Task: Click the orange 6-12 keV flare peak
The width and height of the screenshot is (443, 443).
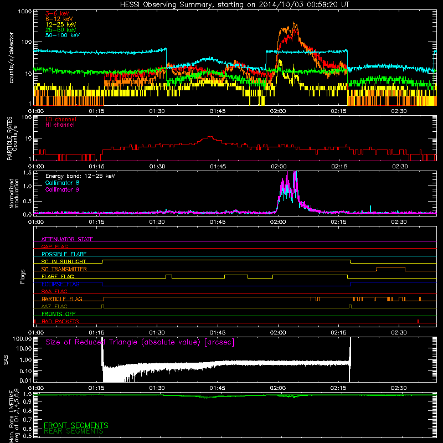Action: (295, 23)
